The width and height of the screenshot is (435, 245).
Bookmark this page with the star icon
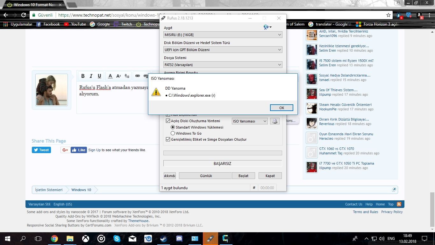click(x=389, y=15)
